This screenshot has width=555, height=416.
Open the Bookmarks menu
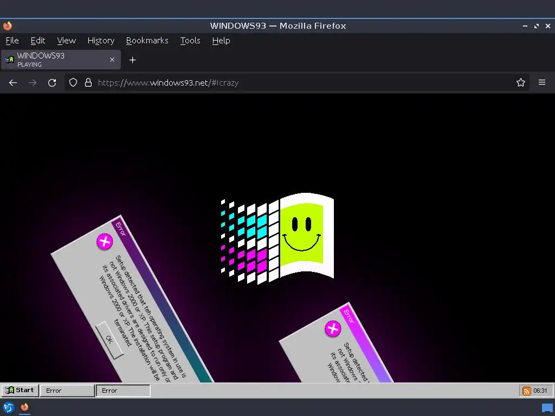(x=147, y=41)
